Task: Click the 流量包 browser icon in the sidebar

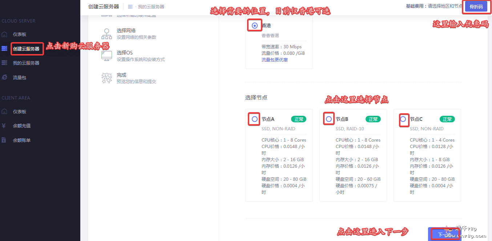Action: tap(4, 77)
